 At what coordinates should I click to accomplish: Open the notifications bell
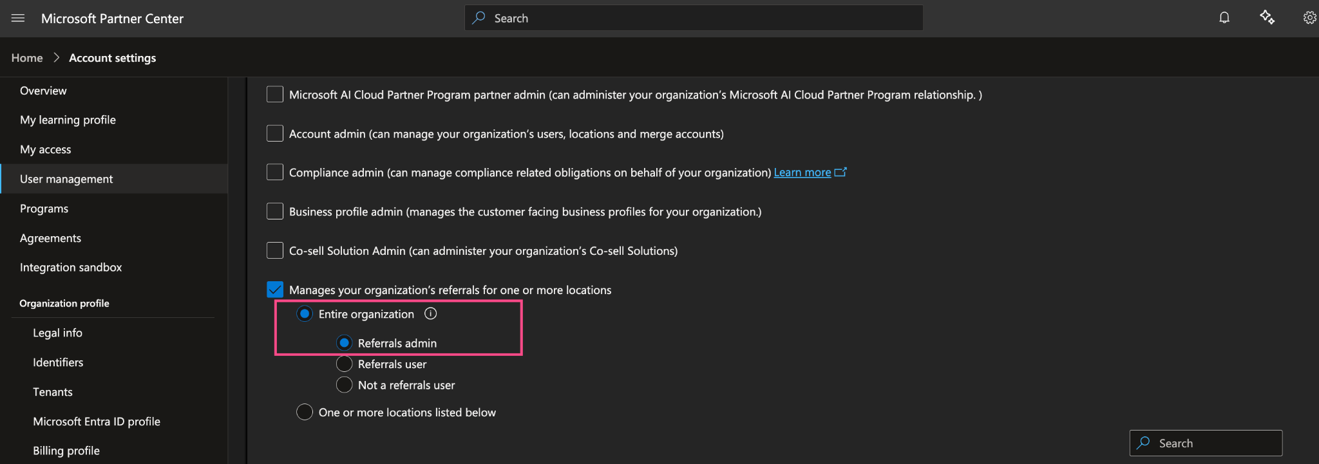coord(1224,17)
